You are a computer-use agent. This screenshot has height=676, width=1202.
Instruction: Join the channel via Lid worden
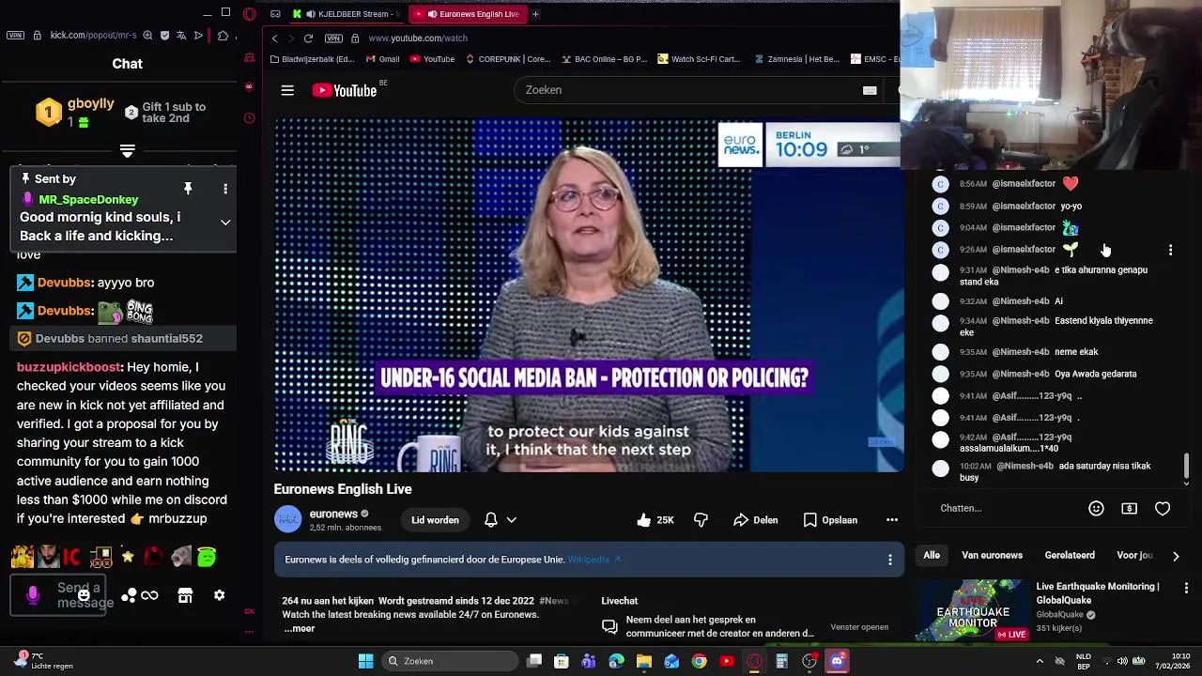pyautogui.click(x=435, y=520)
